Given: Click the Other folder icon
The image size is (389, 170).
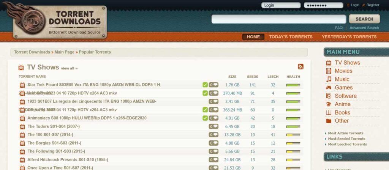Looking at the screenshot, I should pyautogui.click(x=329, y=121).
